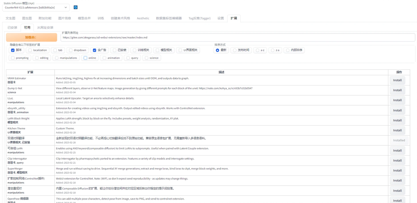The height and width of the screenshot is (203, 417).
Task: Install the ebsynth_utility extension
Action: tap(397, 110)
